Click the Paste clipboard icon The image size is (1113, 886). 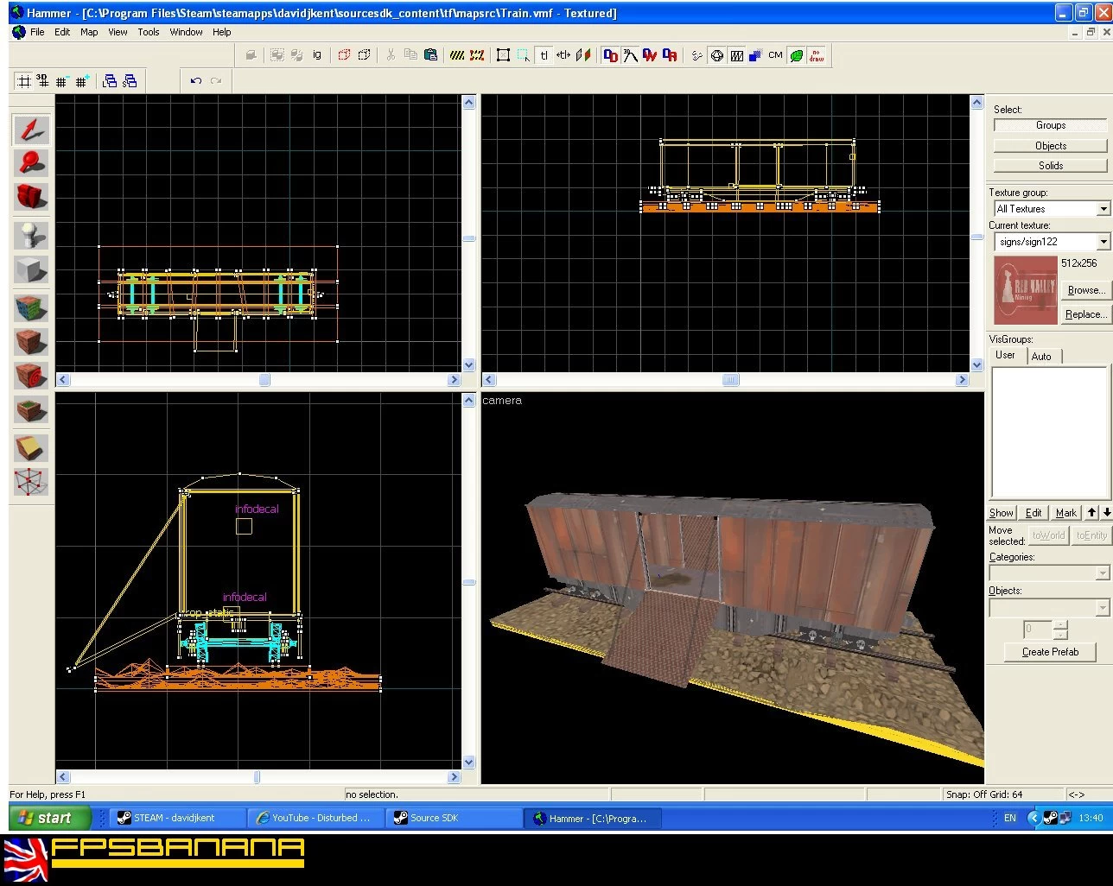point(430,55)
